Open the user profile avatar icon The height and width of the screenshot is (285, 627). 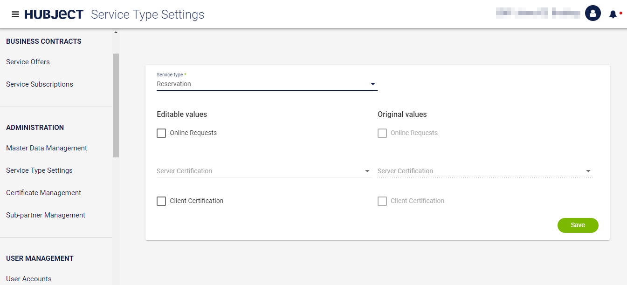[593, 14]
